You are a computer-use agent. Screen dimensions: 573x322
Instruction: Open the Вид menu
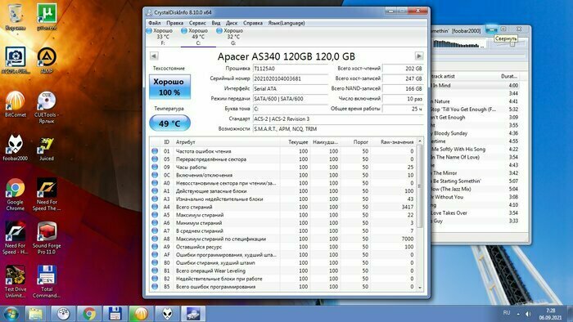216,23
